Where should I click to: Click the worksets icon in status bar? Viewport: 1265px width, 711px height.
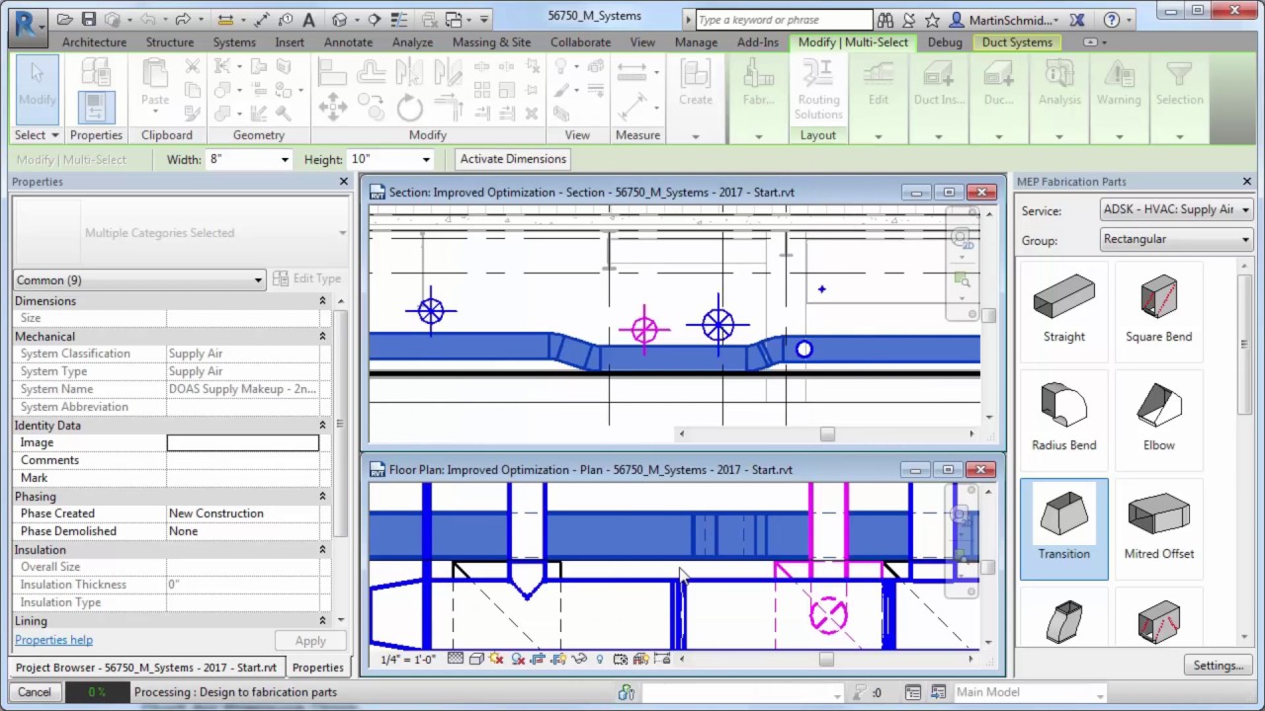pyautogui.click(x=626, y=692)
